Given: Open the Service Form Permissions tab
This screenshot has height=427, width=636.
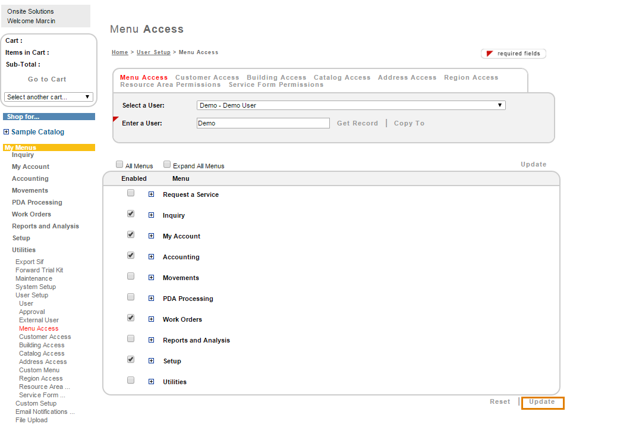Looking at the screenshot, I should [x=276, y=84].
